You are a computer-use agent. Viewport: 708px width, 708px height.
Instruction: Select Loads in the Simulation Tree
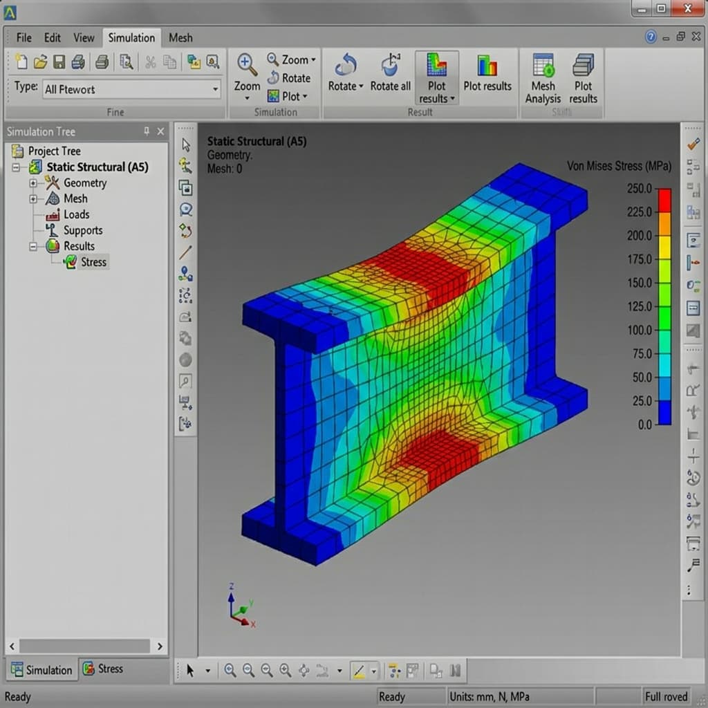(76, 214)
